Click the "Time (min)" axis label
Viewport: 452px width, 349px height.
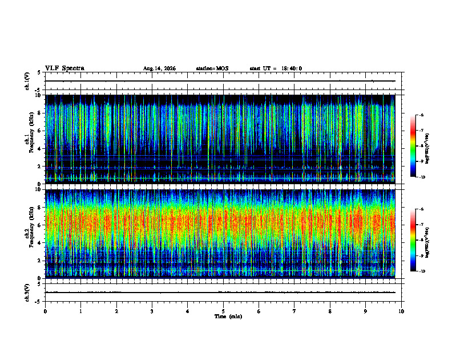click(228, 316)
